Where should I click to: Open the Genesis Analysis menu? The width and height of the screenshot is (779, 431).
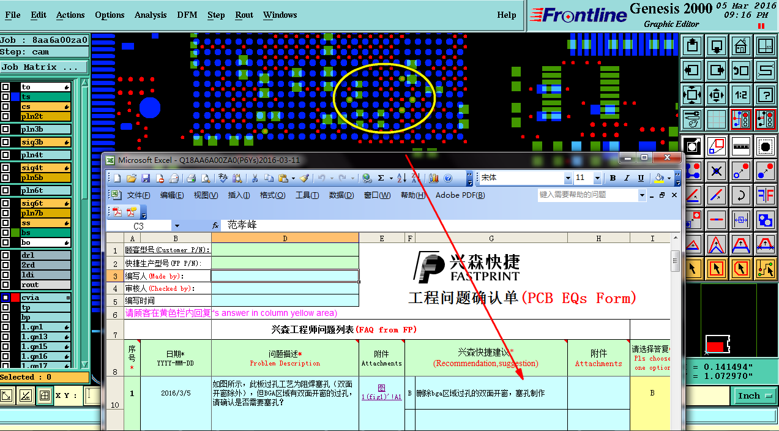pyautogui.click(x=151, y=15)
